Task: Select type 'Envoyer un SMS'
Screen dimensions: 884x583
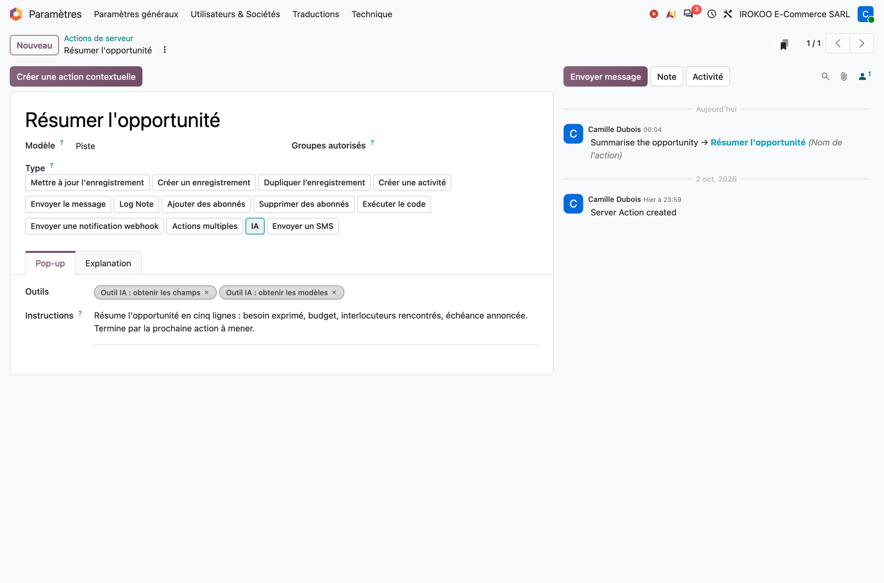Action: [303, 226]
